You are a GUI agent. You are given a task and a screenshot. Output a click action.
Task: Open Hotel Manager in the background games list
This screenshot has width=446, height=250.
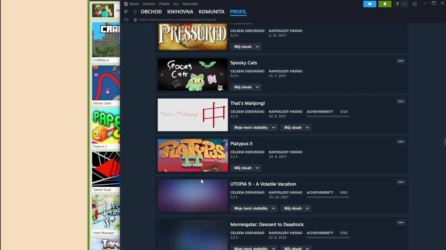(106, 215)
